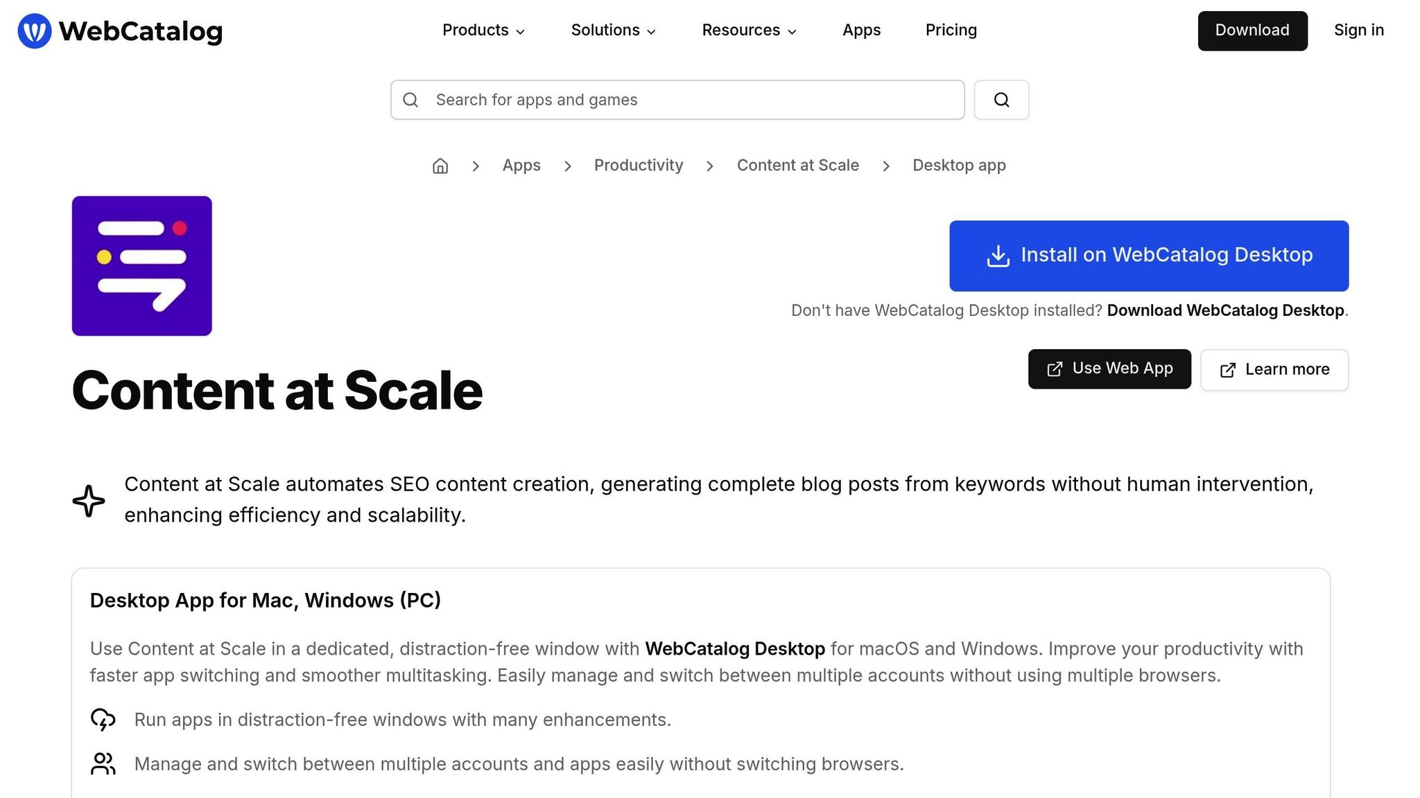Click the magnifying glass search button
Image resolution: width=1420 pixels, height=798 pixels.
point(1001,100)
